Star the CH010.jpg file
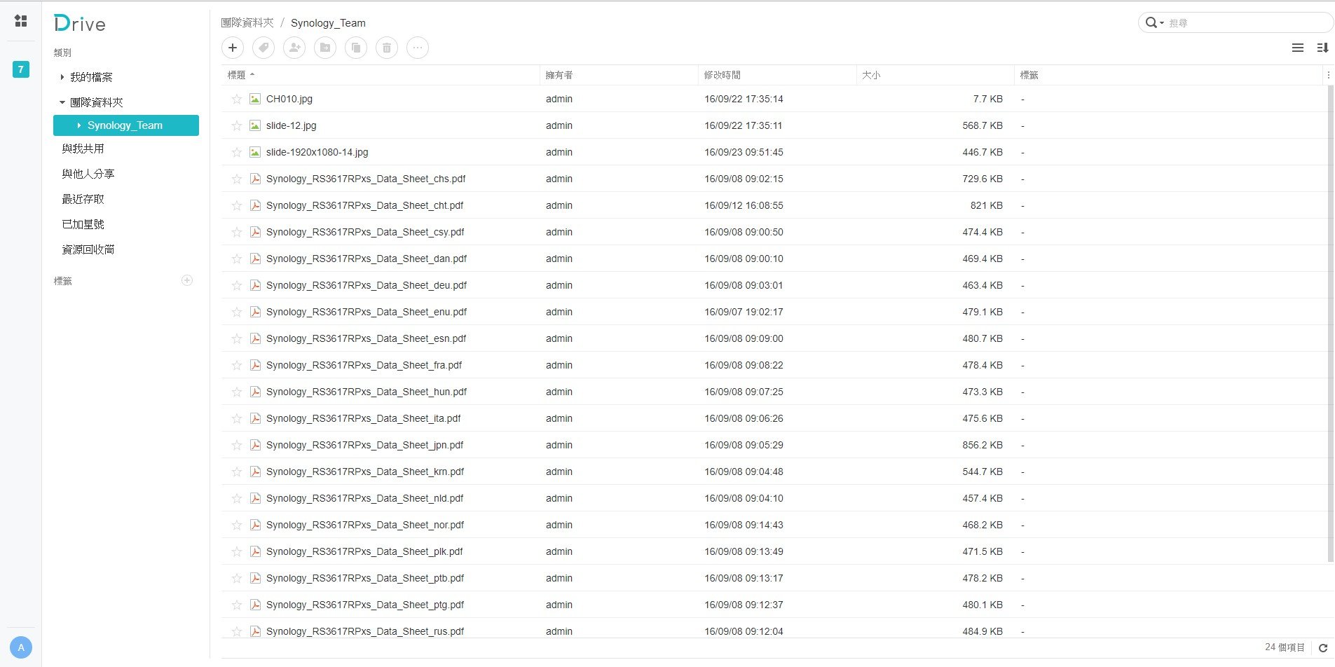The width and height of the screenshot is (1335, 667). point(237,99)
